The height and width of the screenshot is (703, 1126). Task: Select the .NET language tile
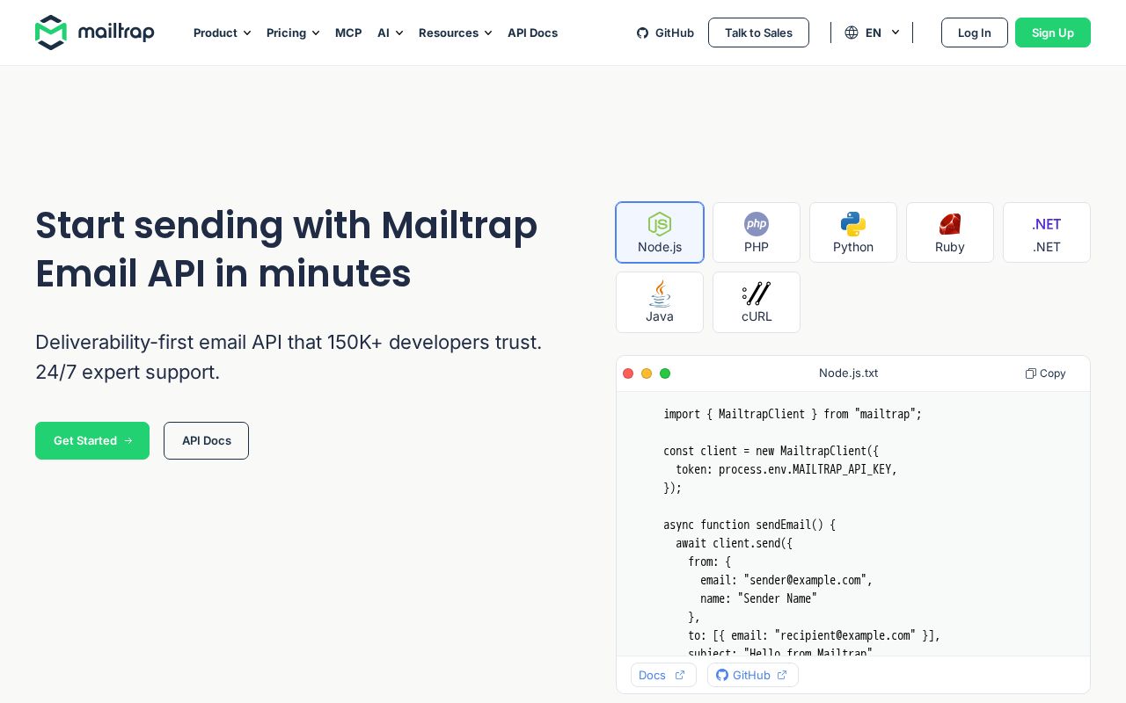click(x=1047, y=233)
